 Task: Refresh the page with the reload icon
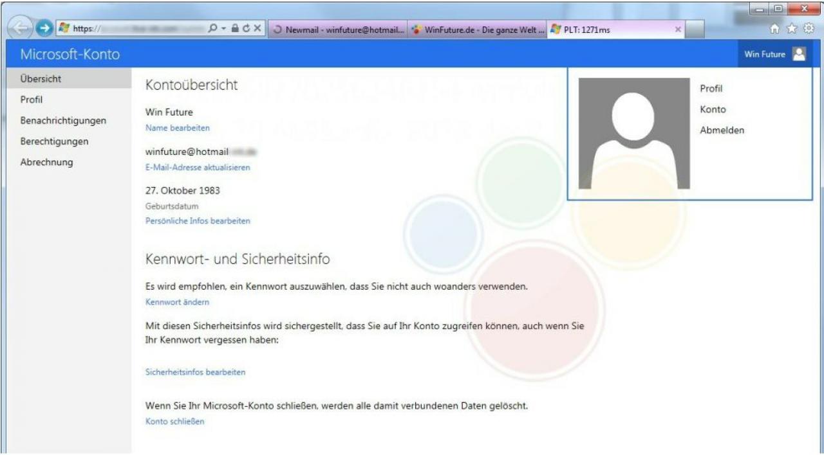tap(246, 29)
